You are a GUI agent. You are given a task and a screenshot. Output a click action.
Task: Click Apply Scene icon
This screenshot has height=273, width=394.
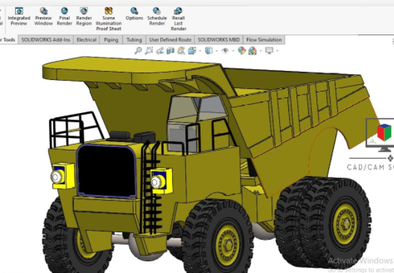point(252,50)
